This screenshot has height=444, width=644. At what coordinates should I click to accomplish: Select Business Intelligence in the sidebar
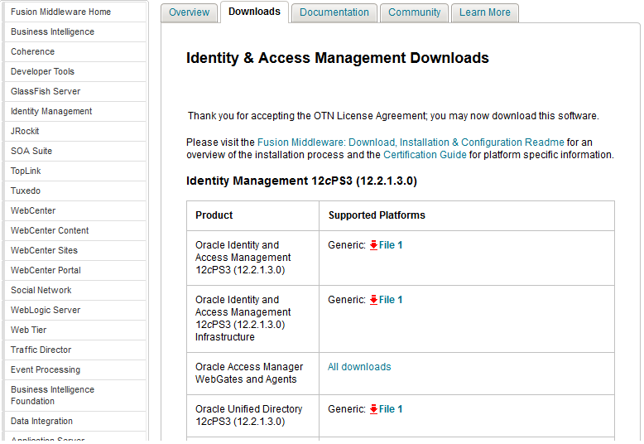[52, 31]
